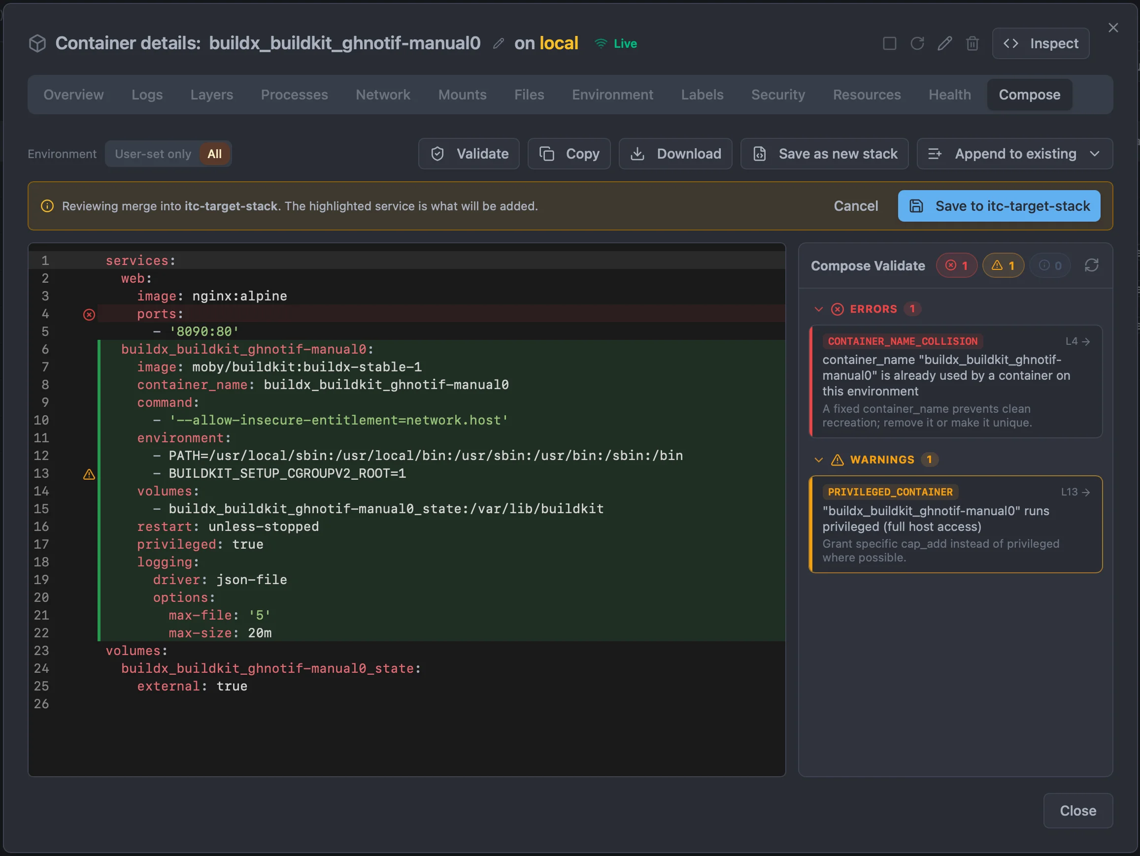Image resolution: width=1140 pixels, height=856 pixels.
Task: Click the pencil rename icon beside container name
Action: coord(498,44)
